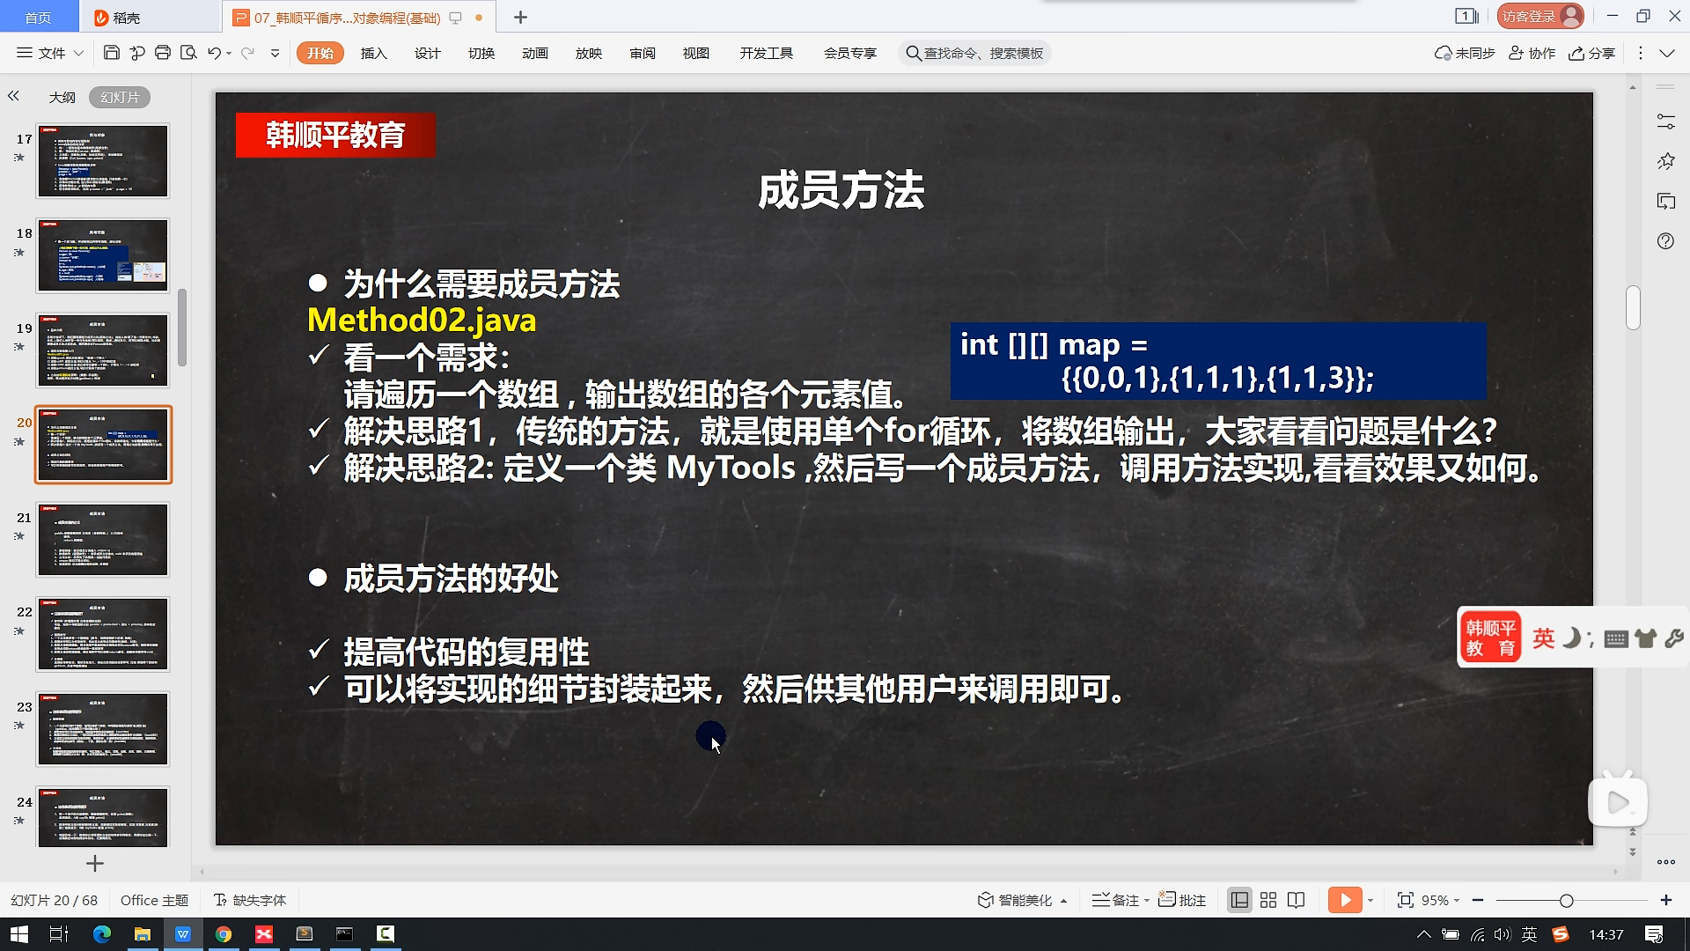Click the 分享 share button

coord(1592,53)
